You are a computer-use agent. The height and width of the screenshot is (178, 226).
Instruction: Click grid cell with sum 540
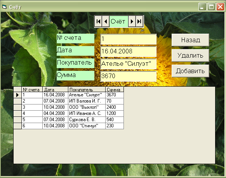pos(115,120)
